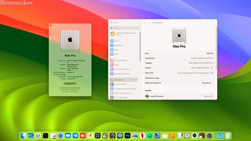Open the red AnyDesk Dock icon
251x141 pixels.
click(83, 136)
